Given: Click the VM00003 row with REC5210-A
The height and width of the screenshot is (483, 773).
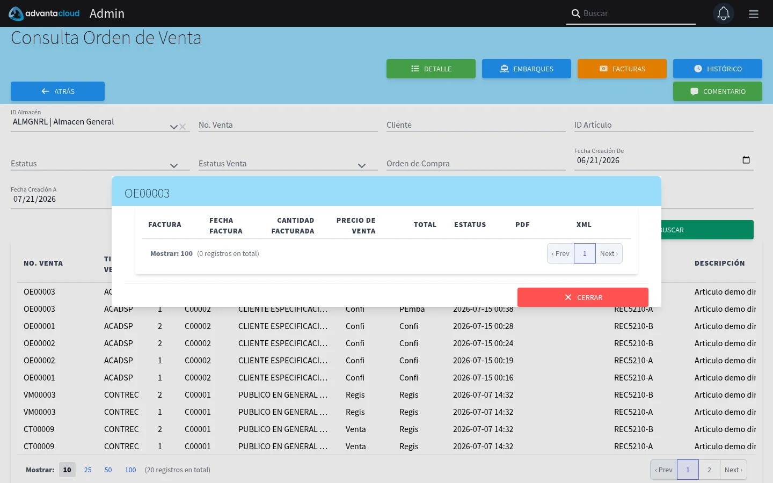Looking at the screenshot, I should click(386, 412).
